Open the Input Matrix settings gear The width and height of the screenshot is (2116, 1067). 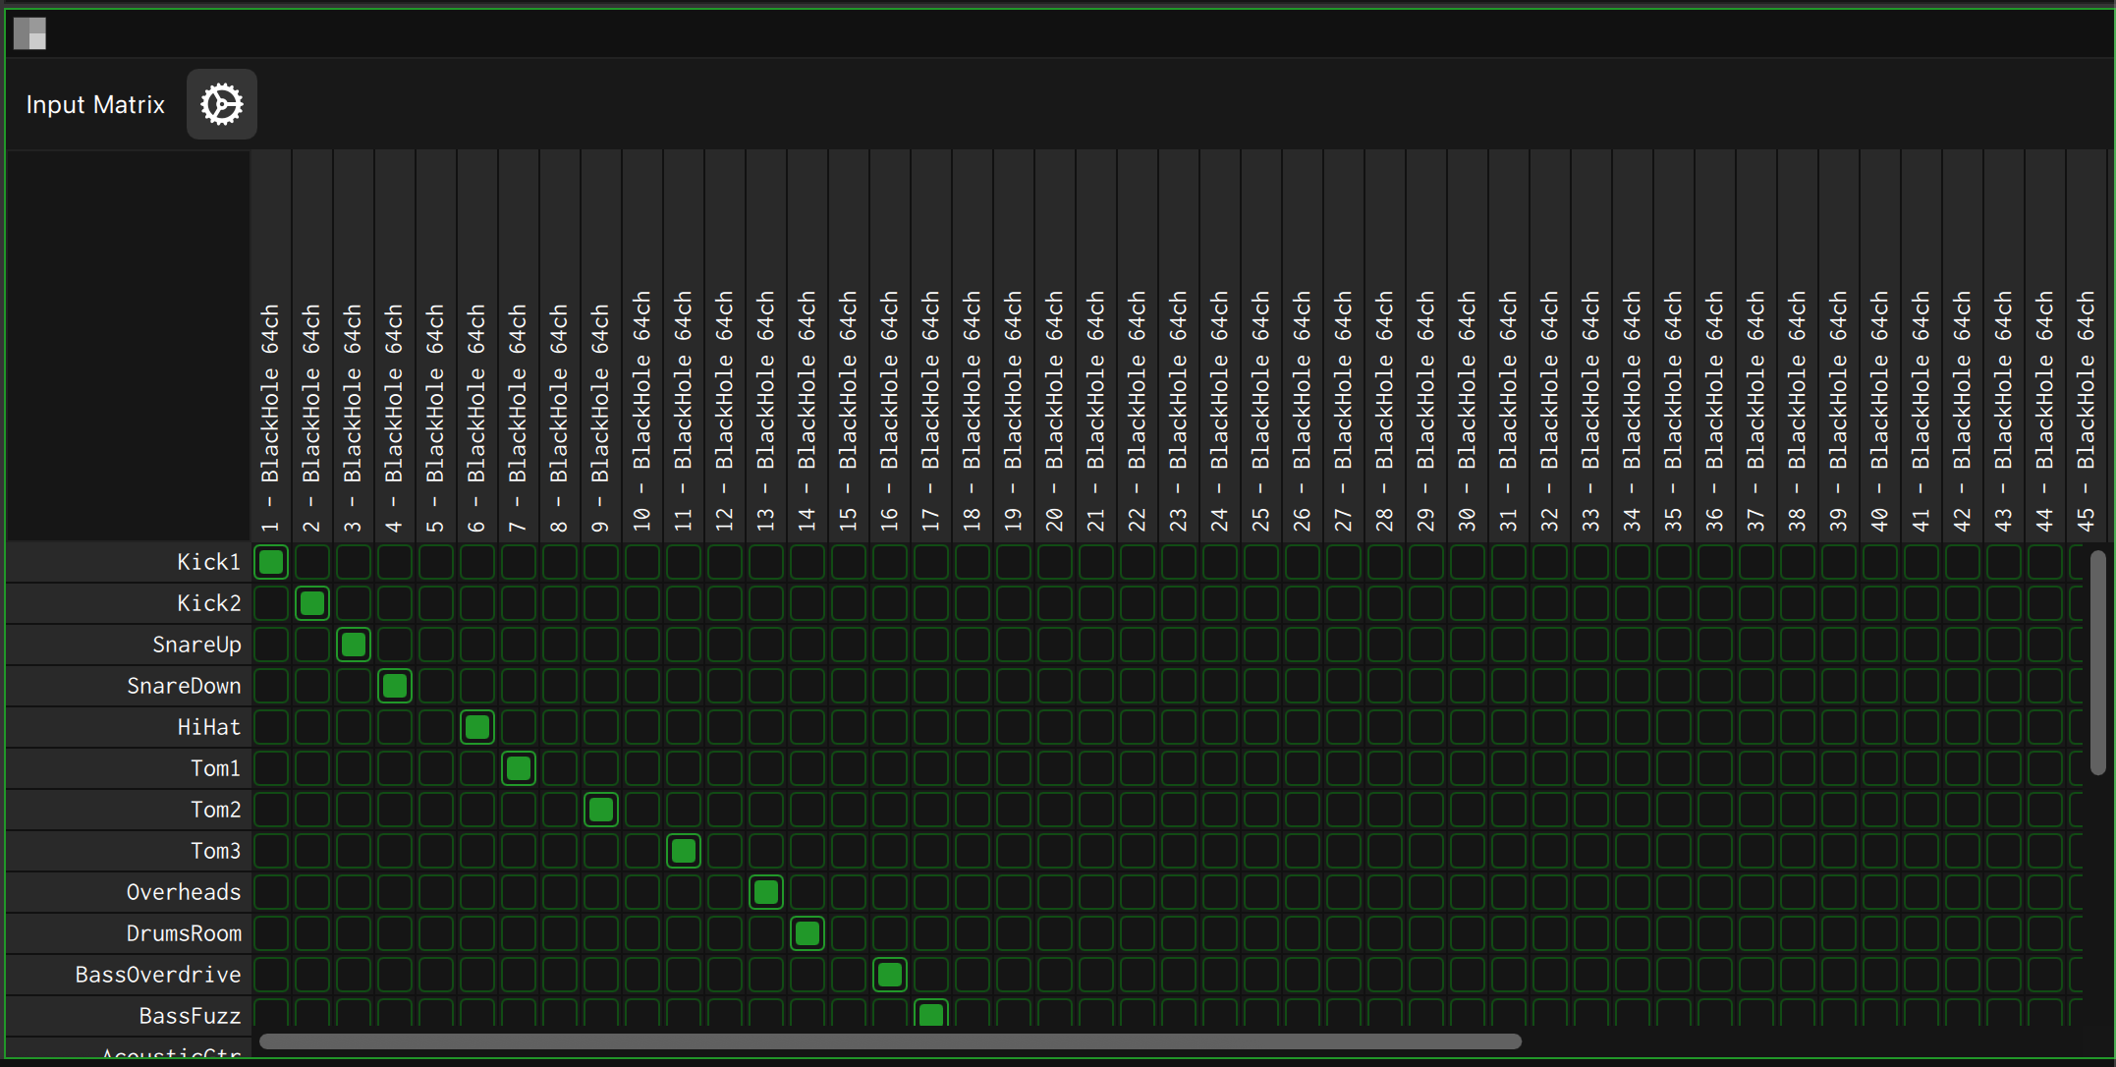[221, 103]
